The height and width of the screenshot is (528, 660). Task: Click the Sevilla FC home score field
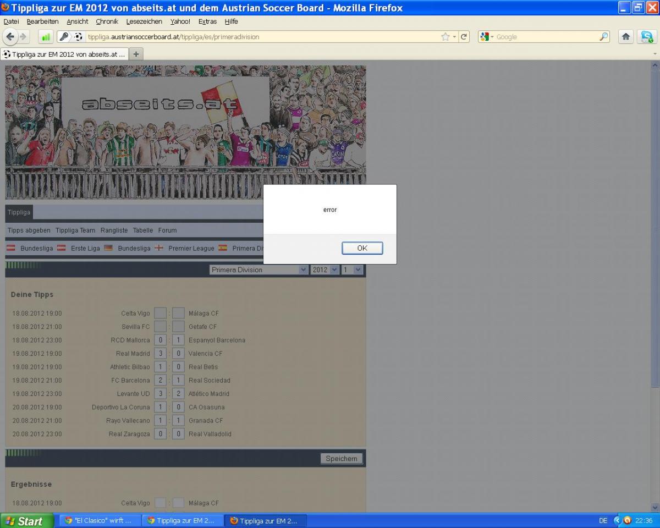tap(160, 327)
